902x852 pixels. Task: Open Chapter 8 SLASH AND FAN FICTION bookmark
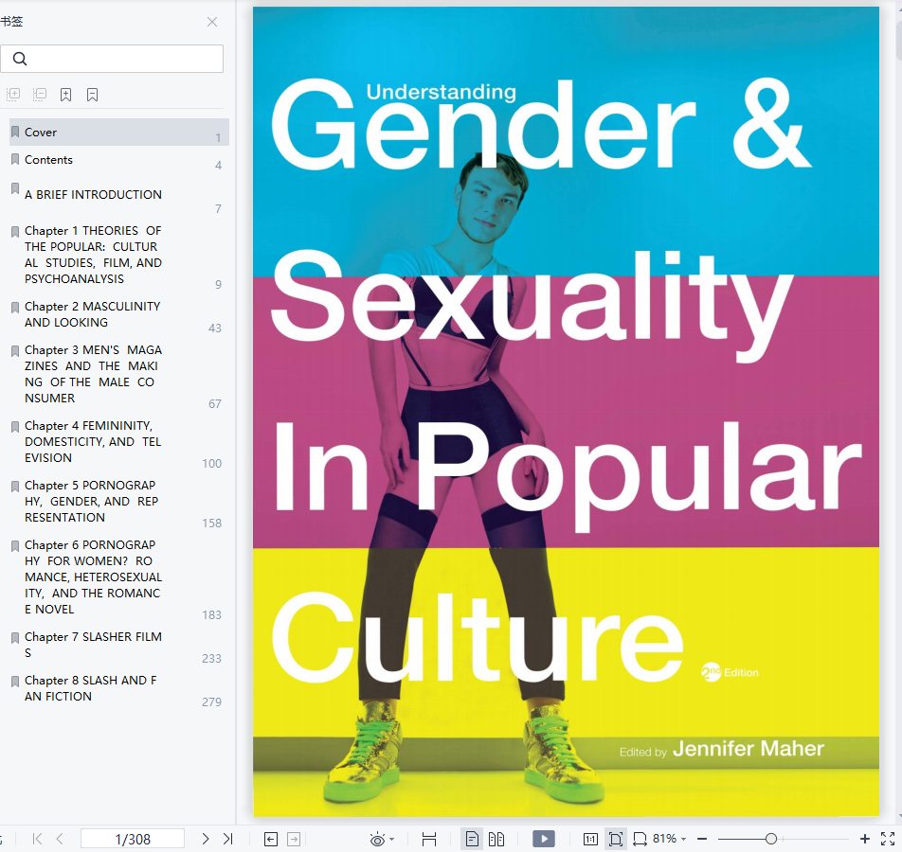[119, 688]
